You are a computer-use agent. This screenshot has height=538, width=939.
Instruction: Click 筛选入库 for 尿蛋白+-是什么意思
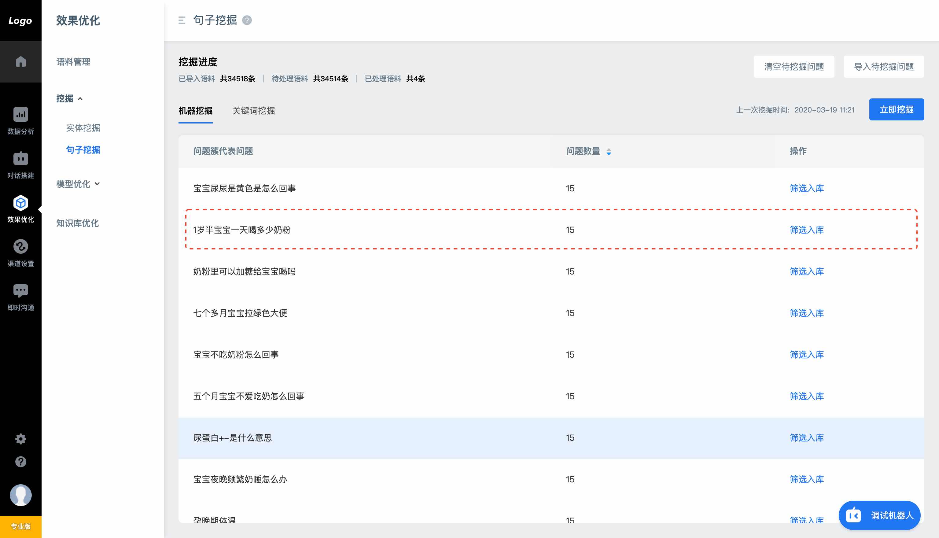807,437
